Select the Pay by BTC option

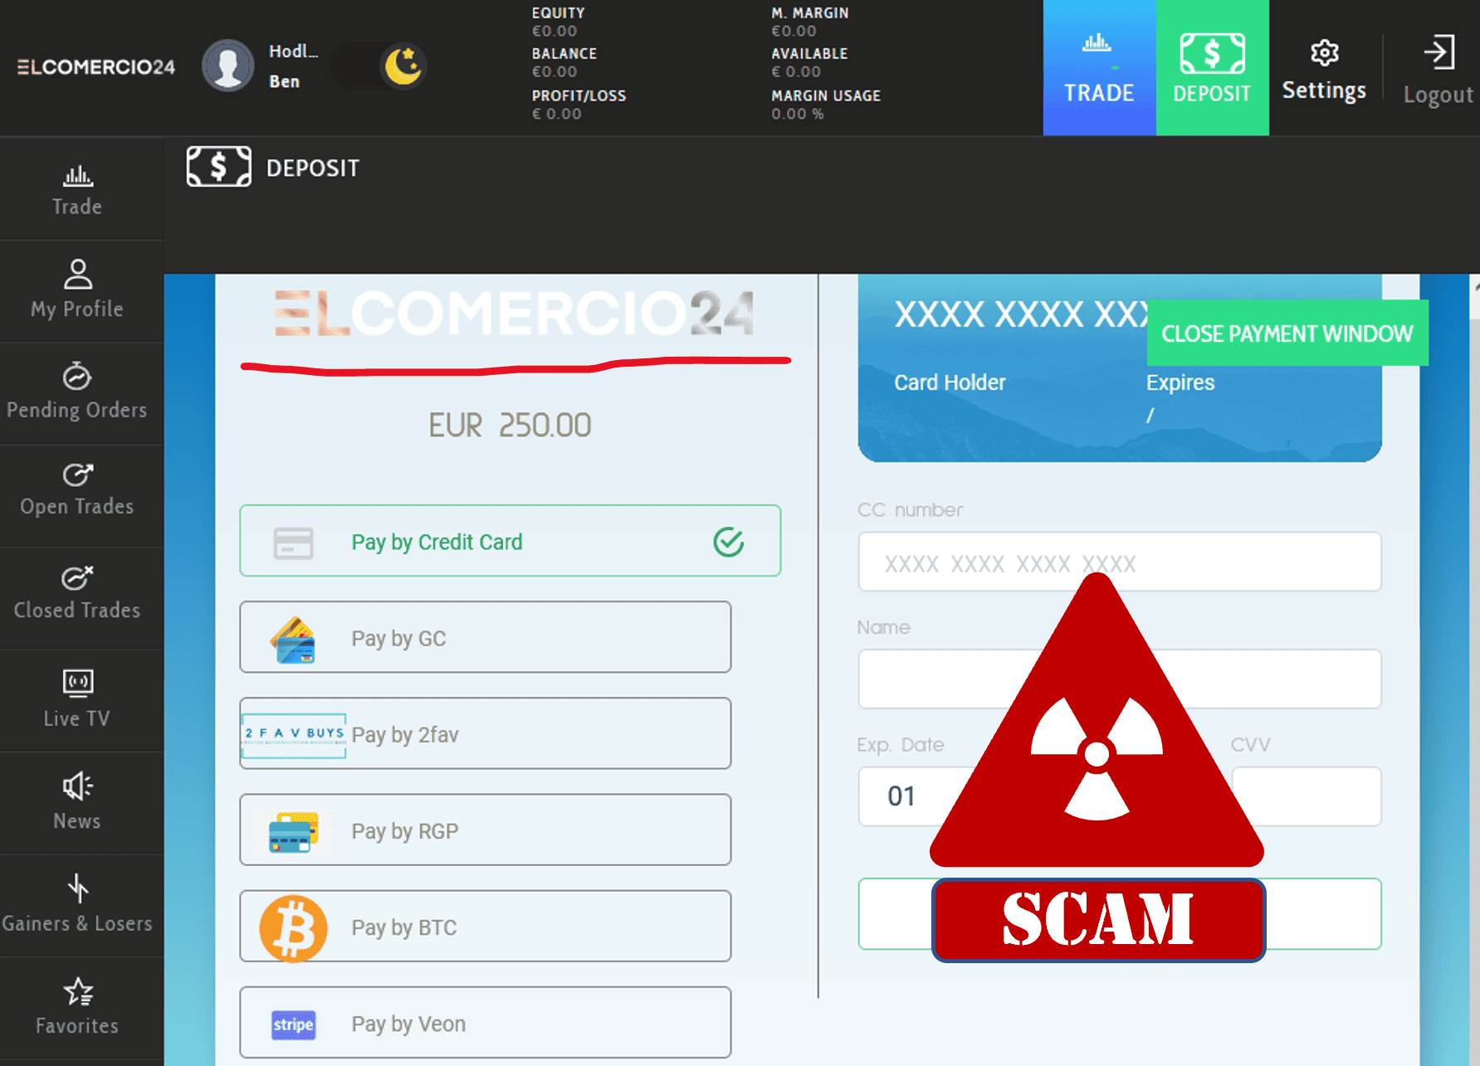click(485, 926)
